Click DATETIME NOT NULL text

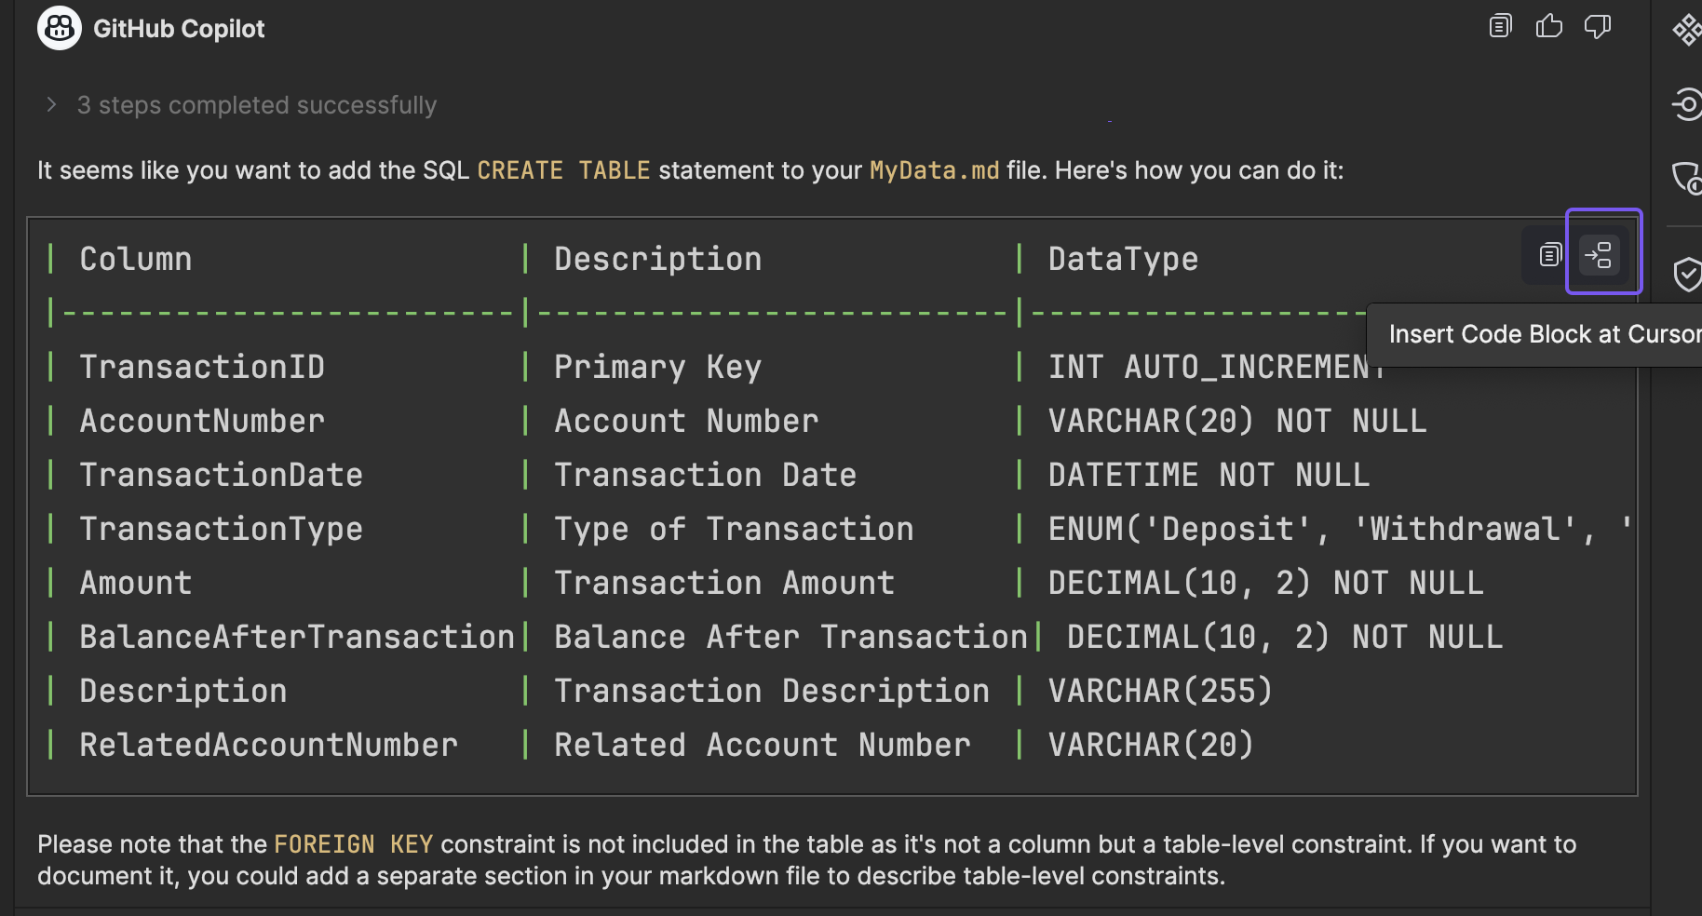[1209, 475]
